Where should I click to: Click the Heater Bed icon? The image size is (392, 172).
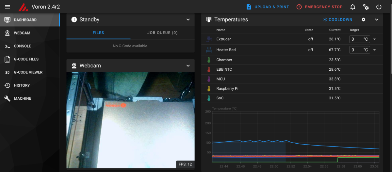click(209, 50)
